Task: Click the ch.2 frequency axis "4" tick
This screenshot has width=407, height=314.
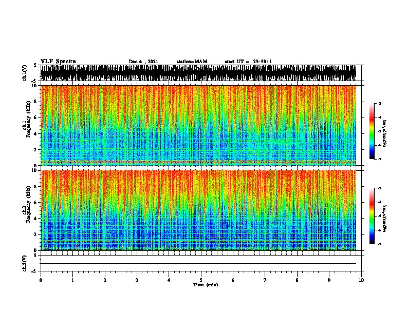Action: [36, 219]
